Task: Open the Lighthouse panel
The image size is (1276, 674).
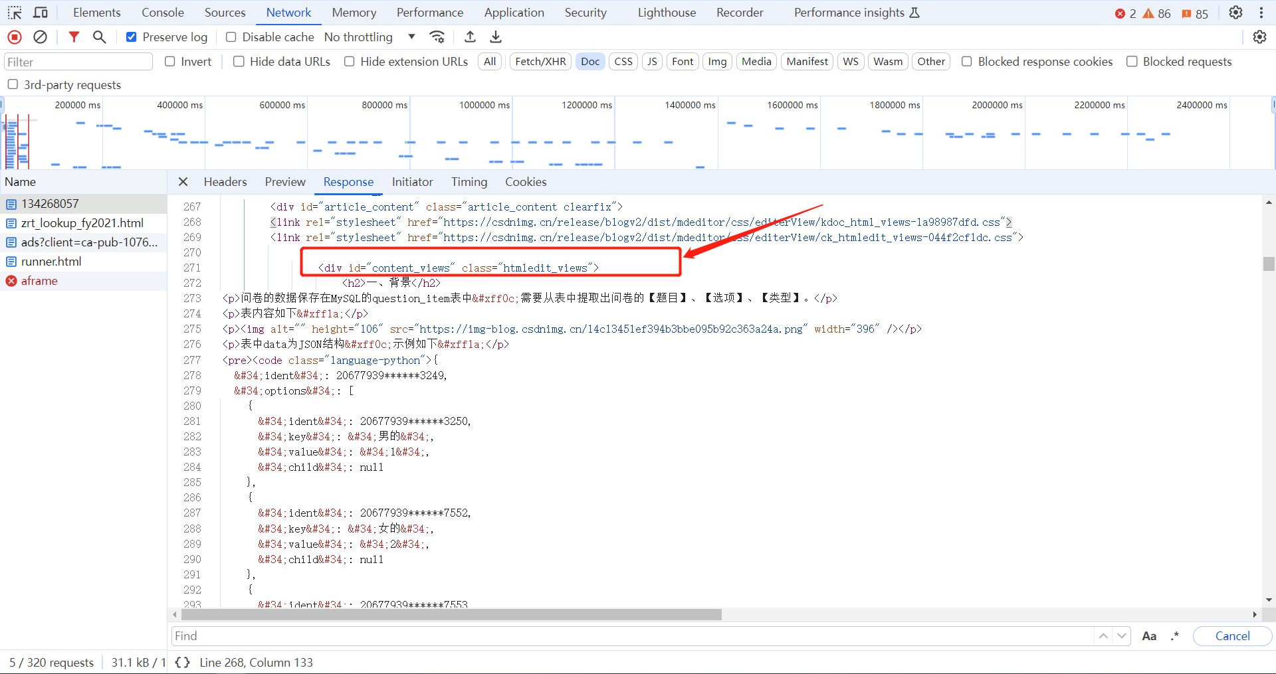Action: pos(667,13)
